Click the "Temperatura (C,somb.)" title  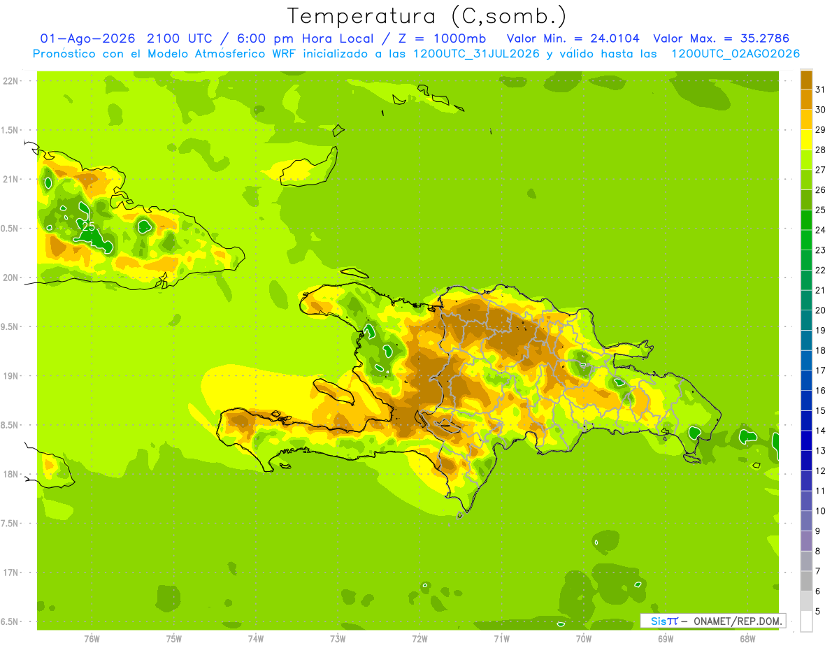point(427,16)
